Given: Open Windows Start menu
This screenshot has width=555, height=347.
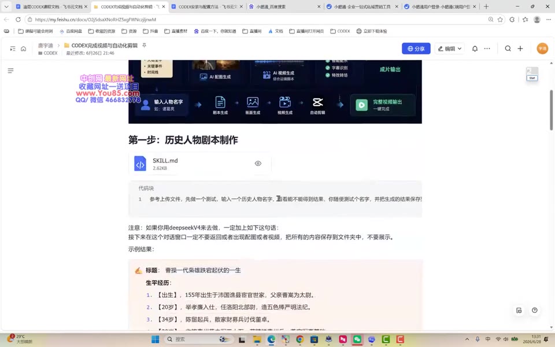Looking at the screenshot, I should click(x=155, y=339).
